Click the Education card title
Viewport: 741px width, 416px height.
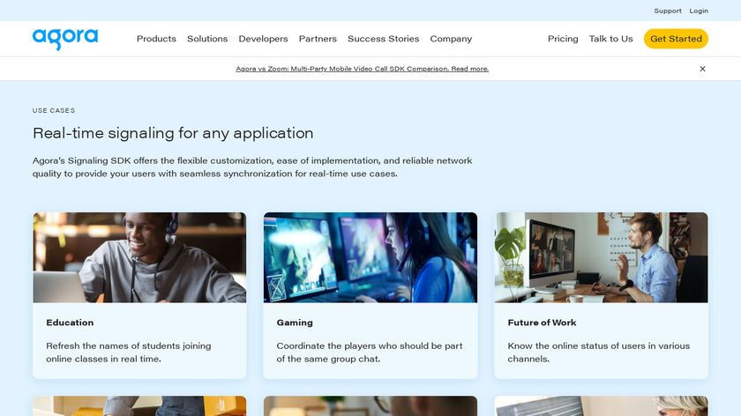click(70, 323)
